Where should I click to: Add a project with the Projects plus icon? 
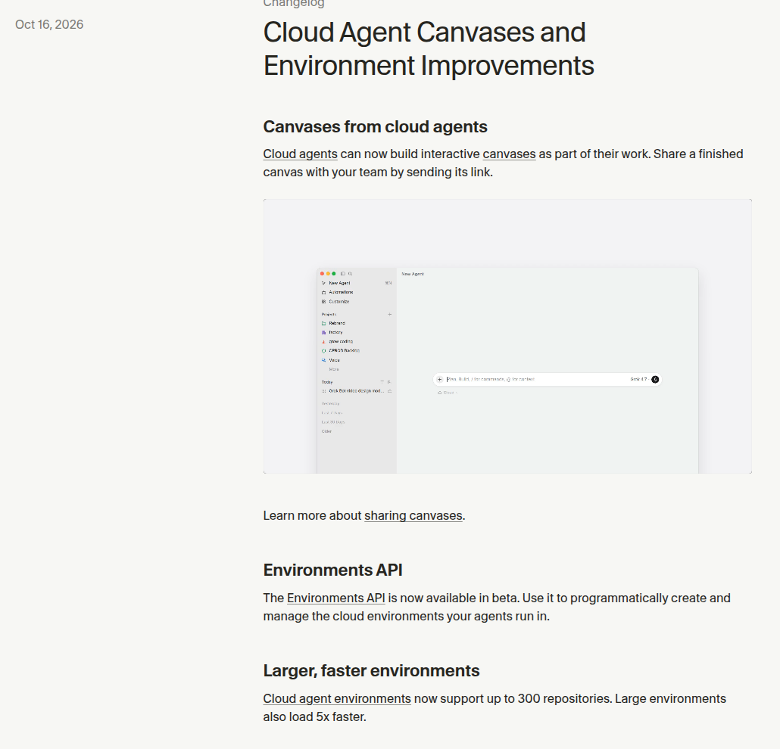(x=389, y=314)
